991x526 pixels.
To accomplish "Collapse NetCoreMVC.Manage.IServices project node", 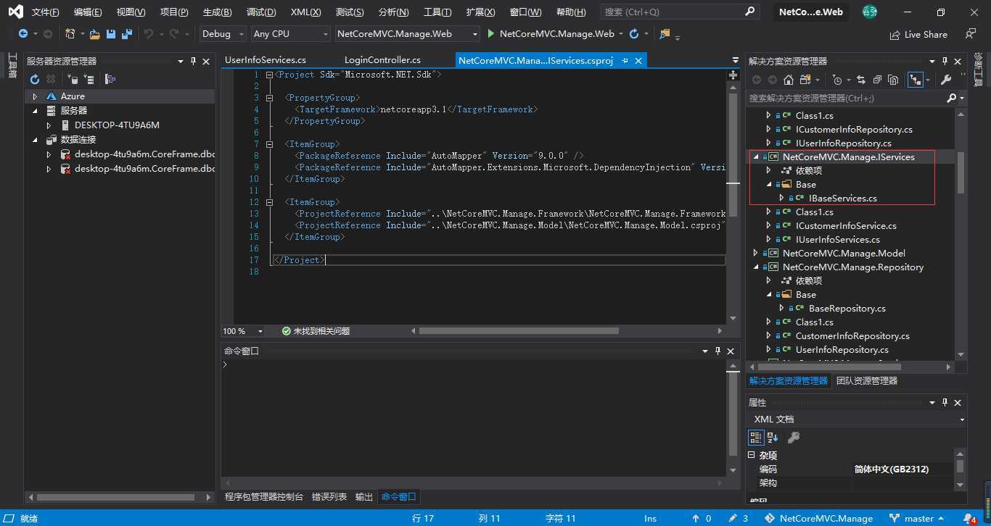I will point(756,157).
